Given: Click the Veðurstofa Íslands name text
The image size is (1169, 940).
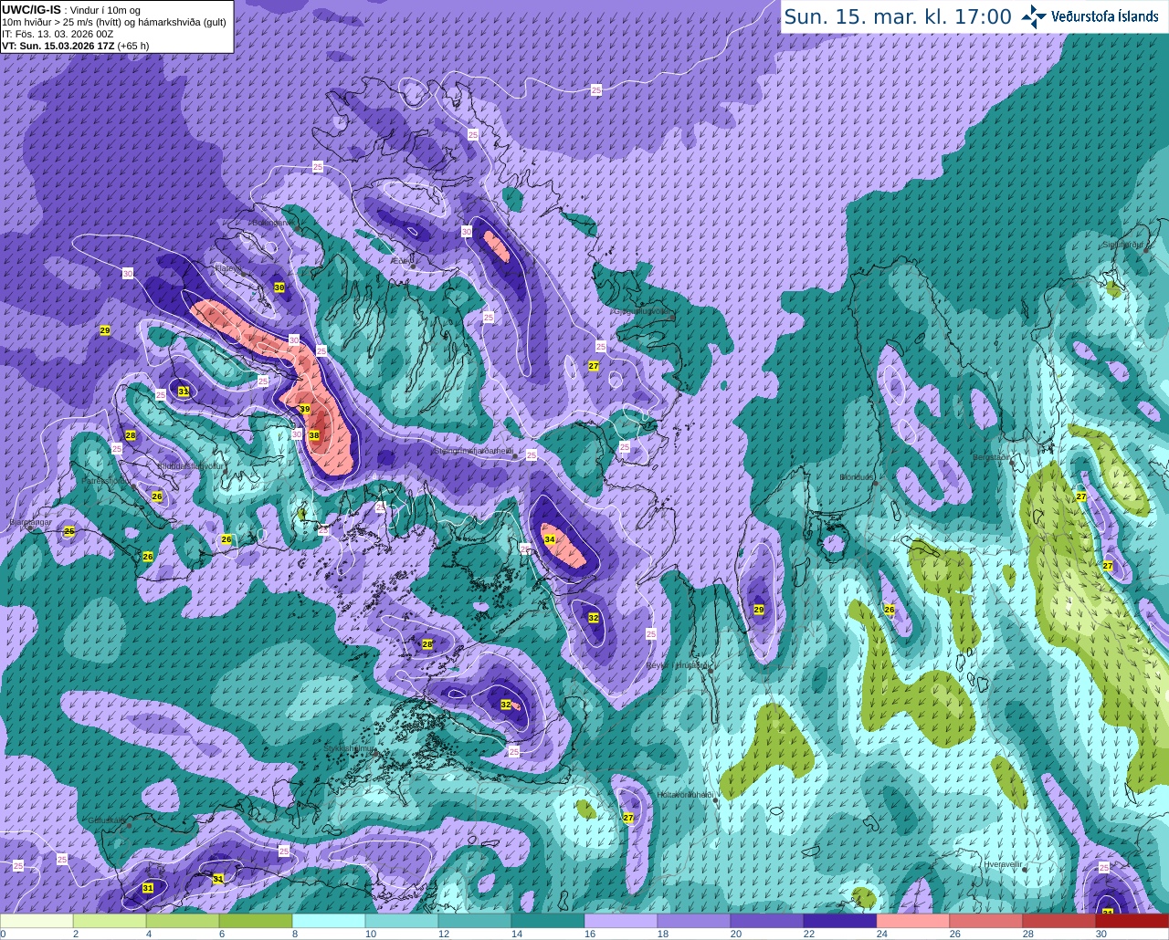Looking at the screenshot, I should click(x=1105, y=16).
